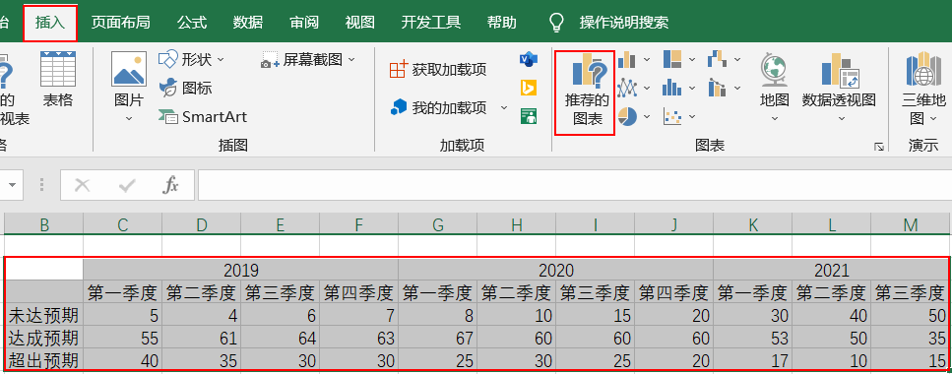Select the 达成预期 row label cell
The width and height of the screenshot is (952, 374).
(43, 338)
